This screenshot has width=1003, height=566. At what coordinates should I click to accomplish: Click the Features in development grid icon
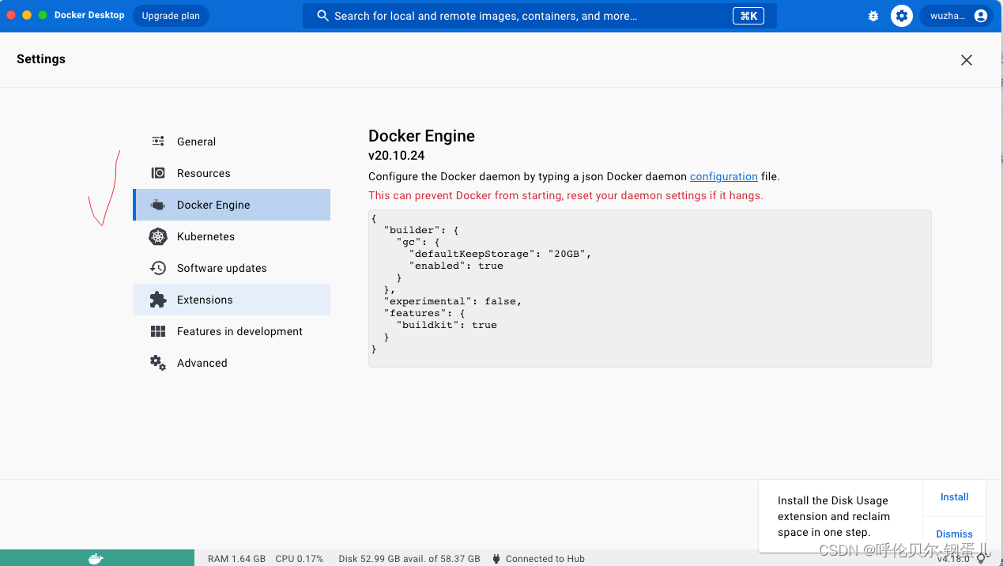158,331
